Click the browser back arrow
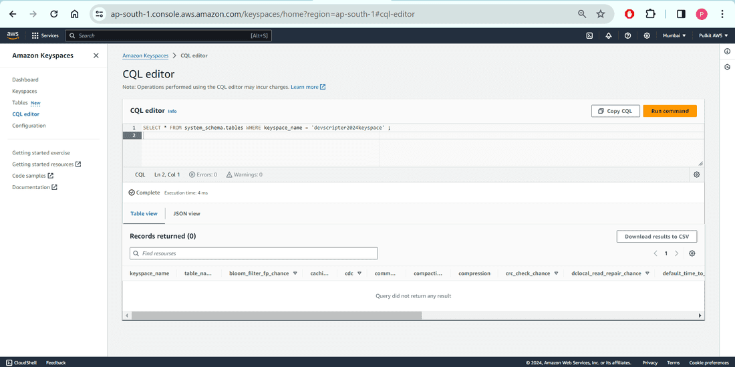This screenshot has width=735, height=367. coord(13,14)
